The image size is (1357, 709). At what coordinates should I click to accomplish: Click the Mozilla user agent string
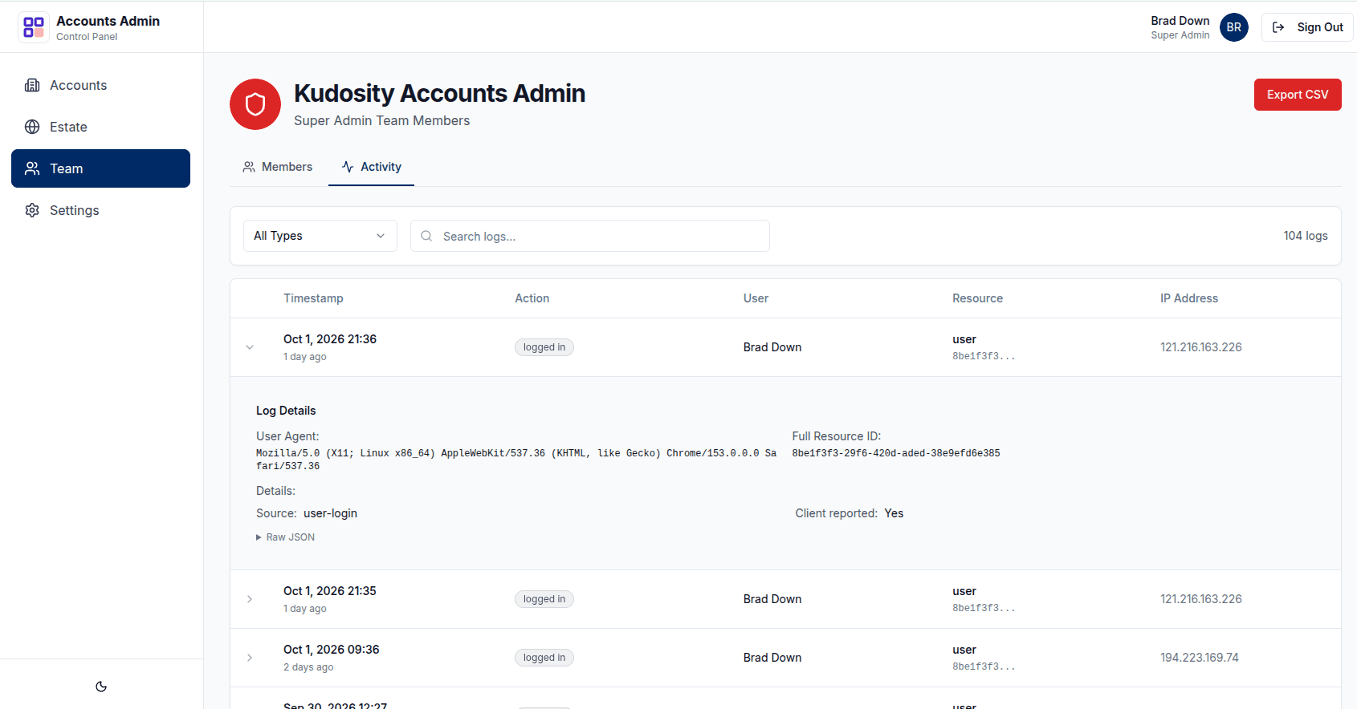pos(516,460)
